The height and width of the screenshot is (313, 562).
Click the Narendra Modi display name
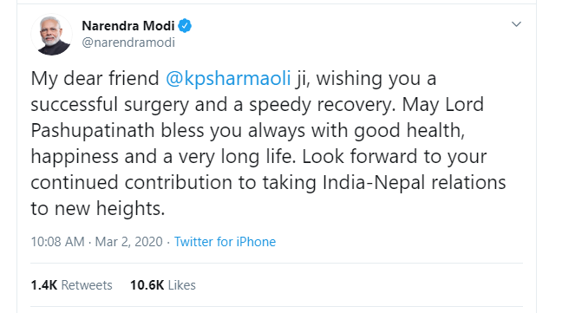128,26
